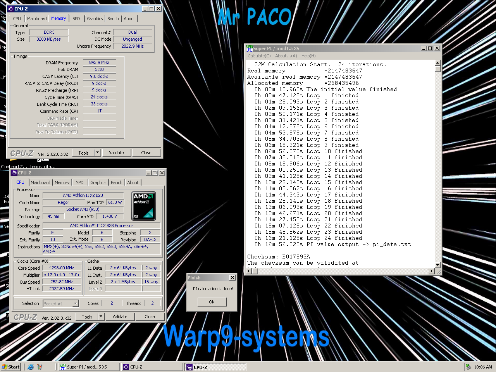
Task: Close the Finish dialog with X
Action: click(x=232, y=277)
